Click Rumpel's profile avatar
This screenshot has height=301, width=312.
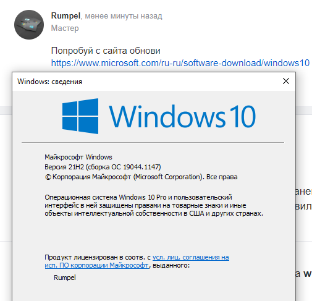tap(29, 25)
